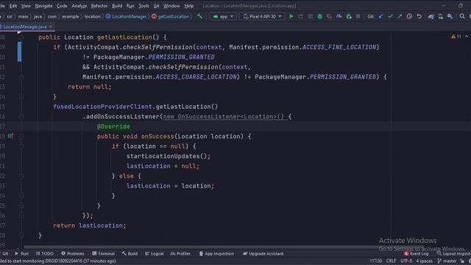Open the Help menu
This screenshot has width=471, height=265.
[x=189, y=6]
